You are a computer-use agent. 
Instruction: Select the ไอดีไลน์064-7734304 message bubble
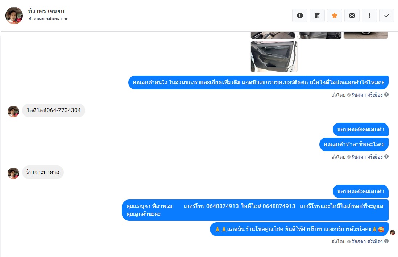54,110
